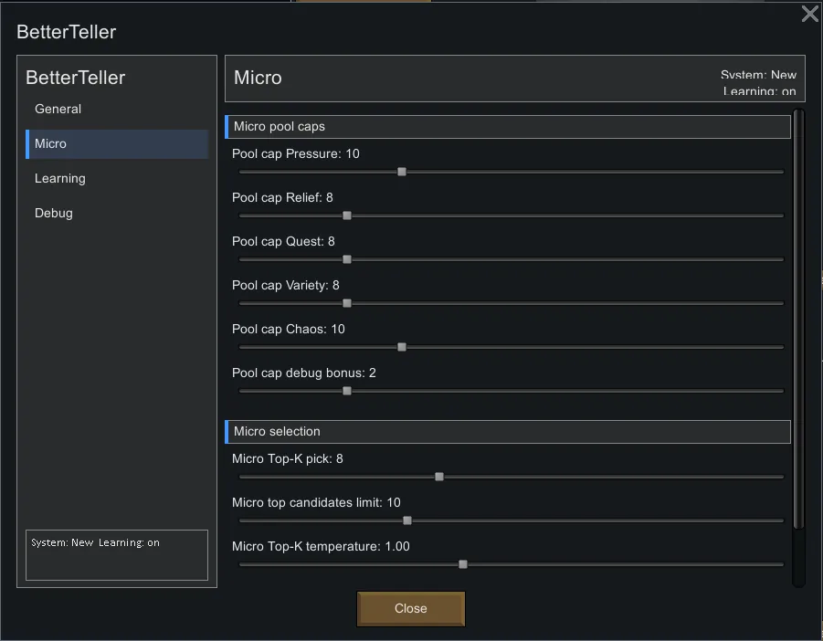
Task: Click the Pool cap Variety slider handle
Action: point(347,303)
